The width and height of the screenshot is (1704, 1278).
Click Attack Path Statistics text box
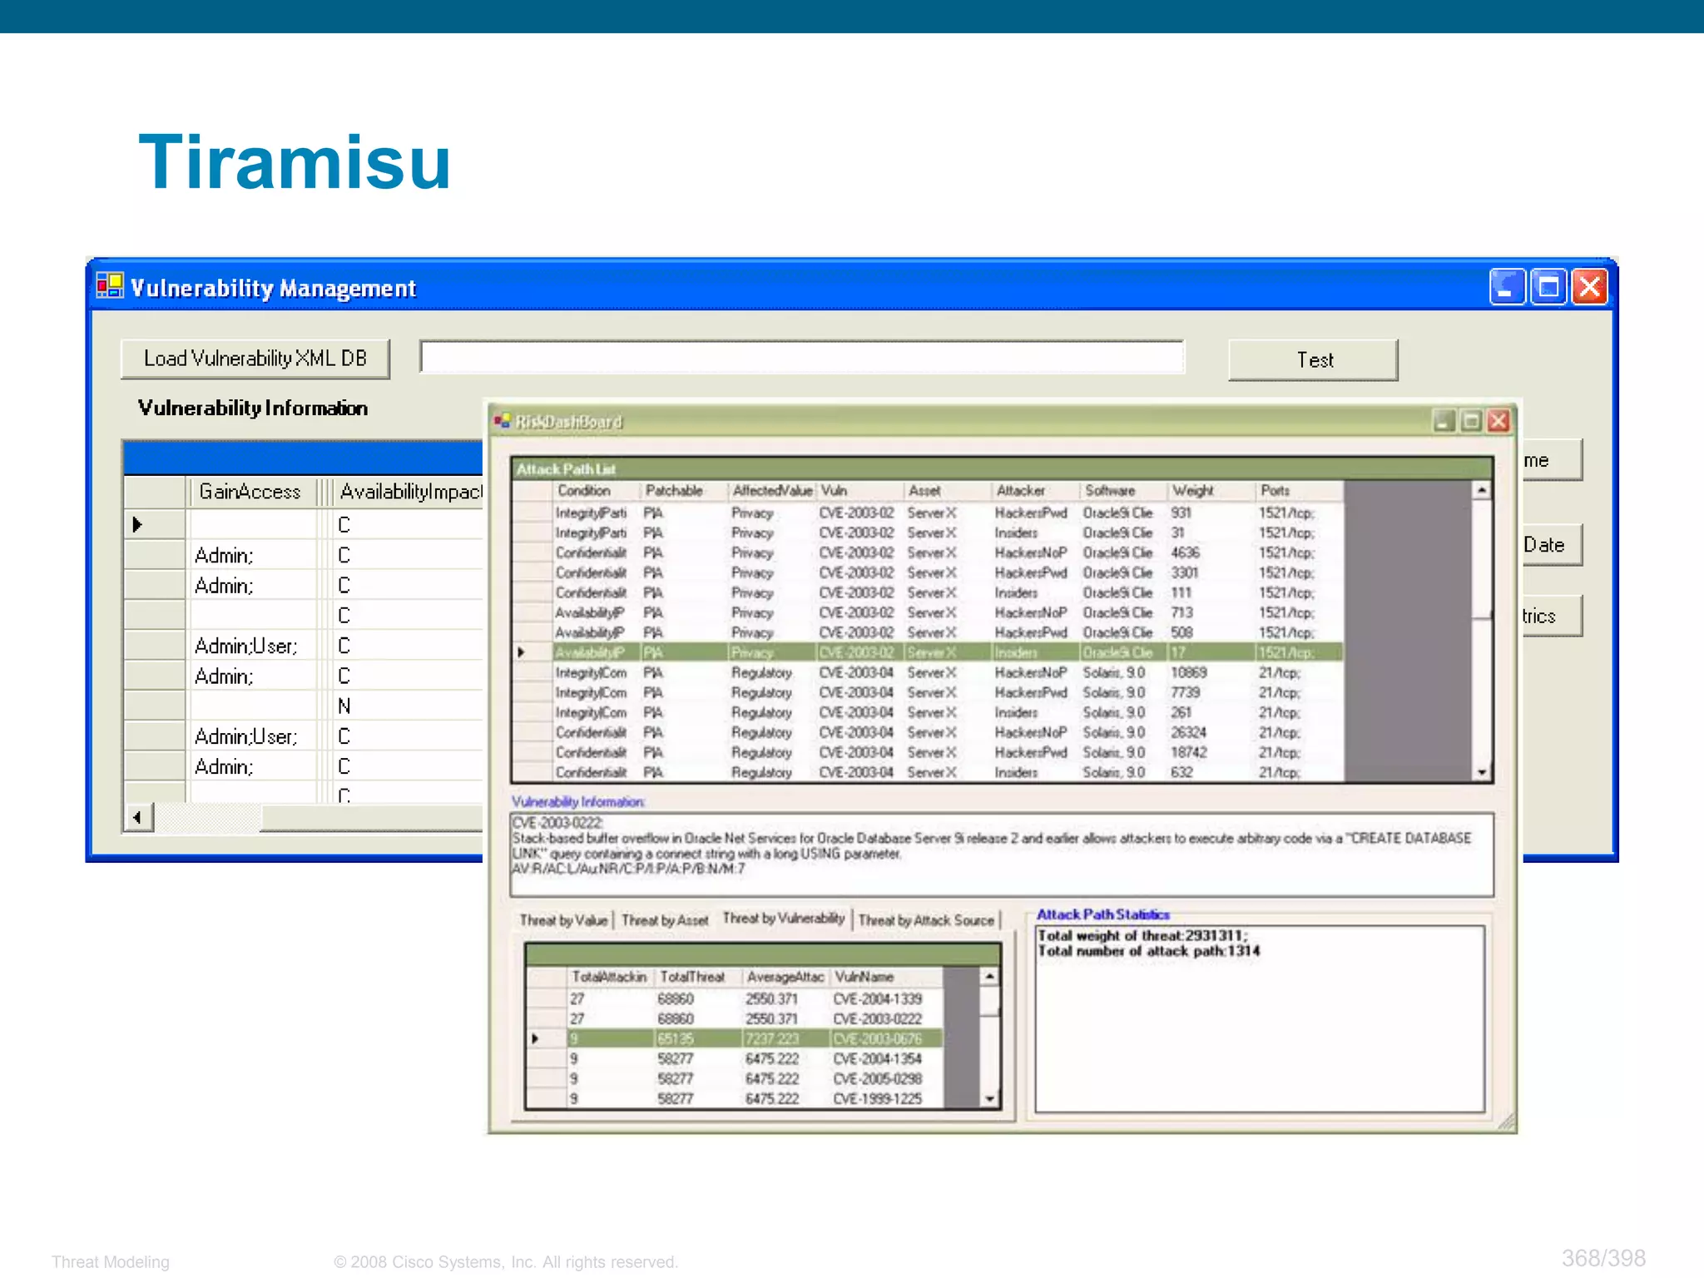1260,1018
